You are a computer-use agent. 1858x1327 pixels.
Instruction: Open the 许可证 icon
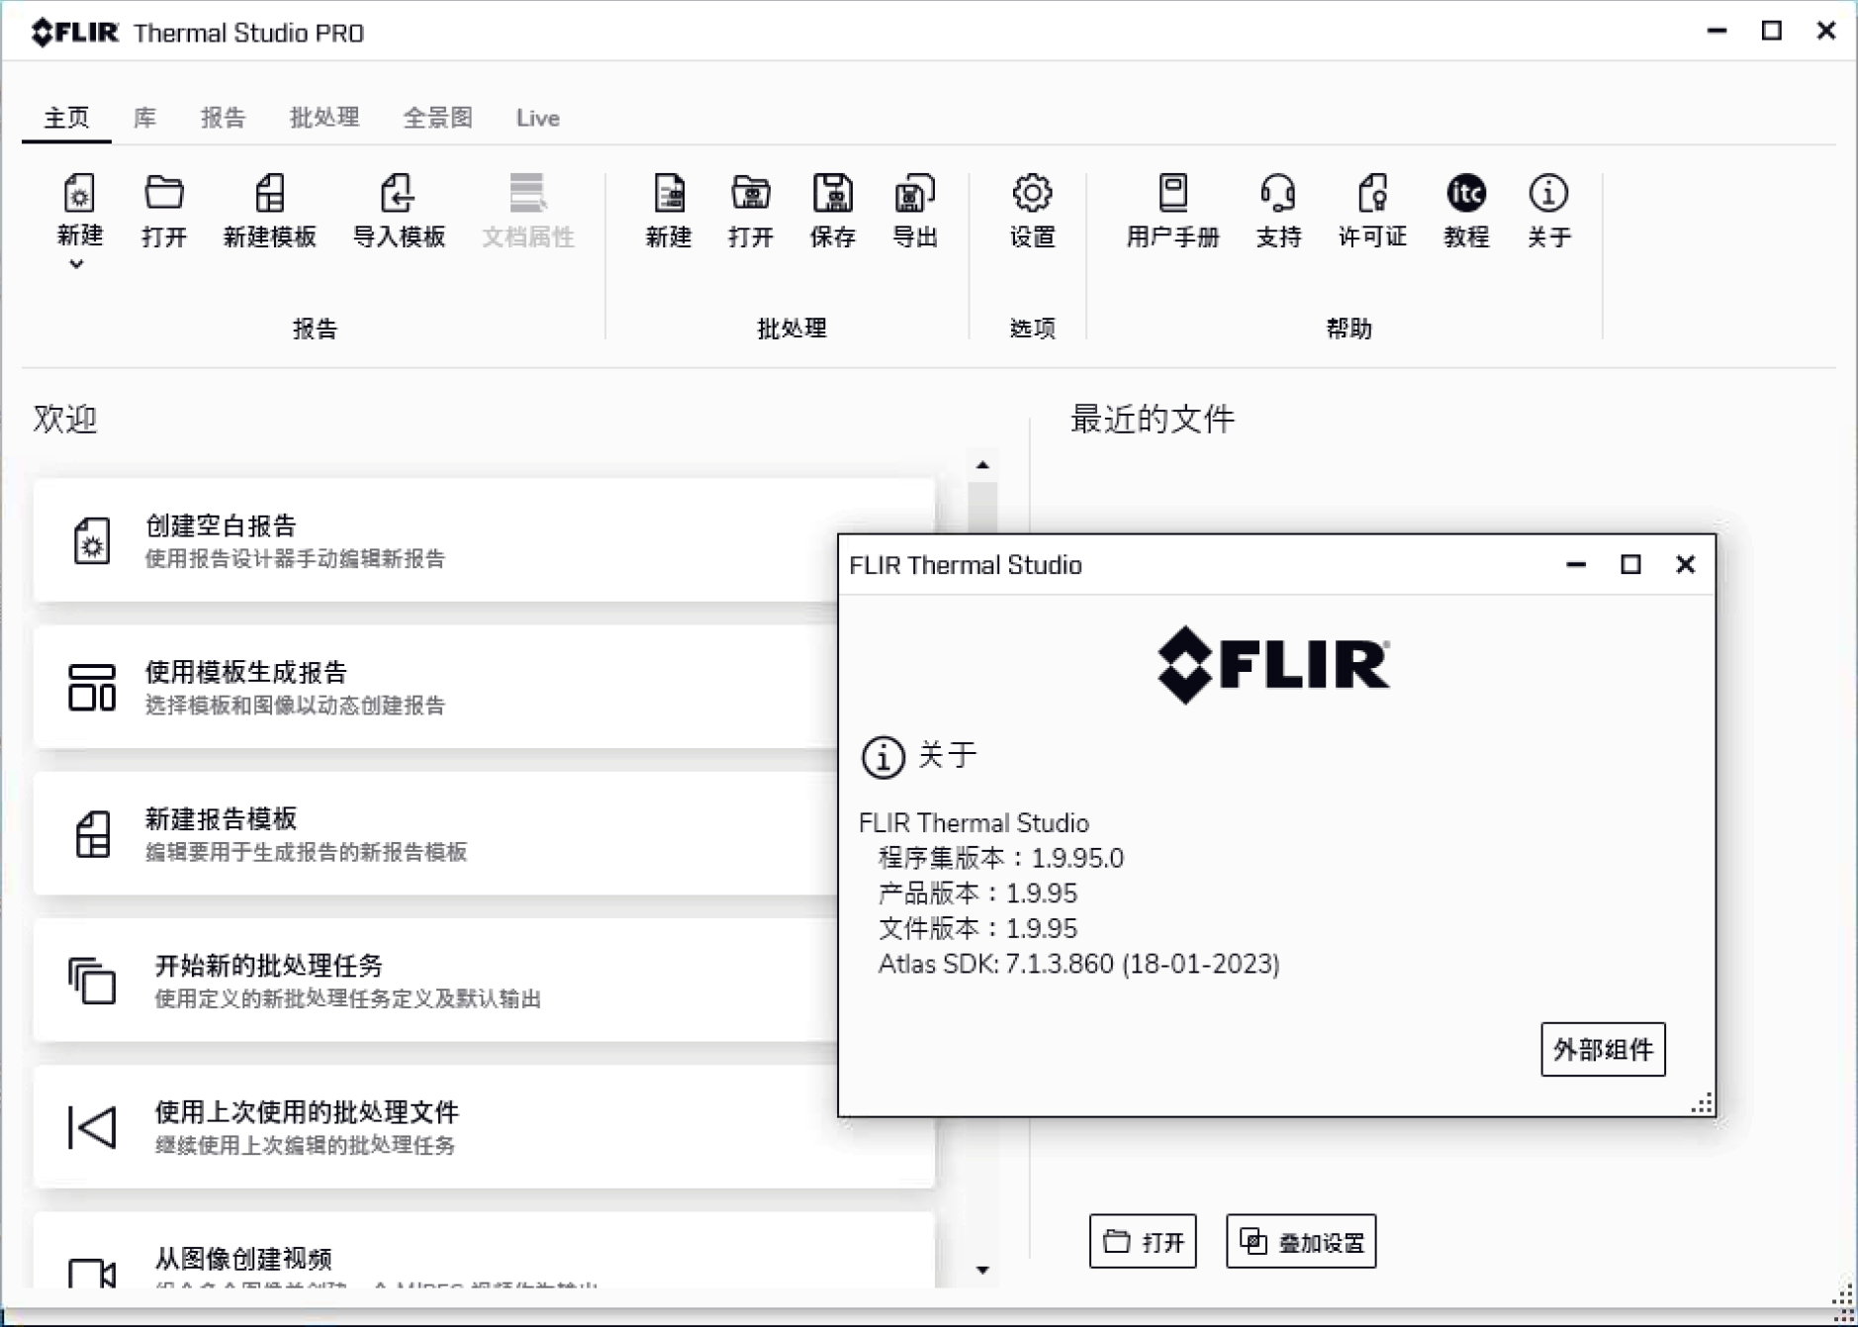[1372, 193]
